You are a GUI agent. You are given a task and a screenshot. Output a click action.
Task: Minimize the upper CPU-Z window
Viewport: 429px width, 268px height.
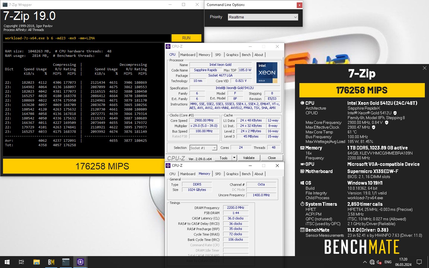(250, 46)
